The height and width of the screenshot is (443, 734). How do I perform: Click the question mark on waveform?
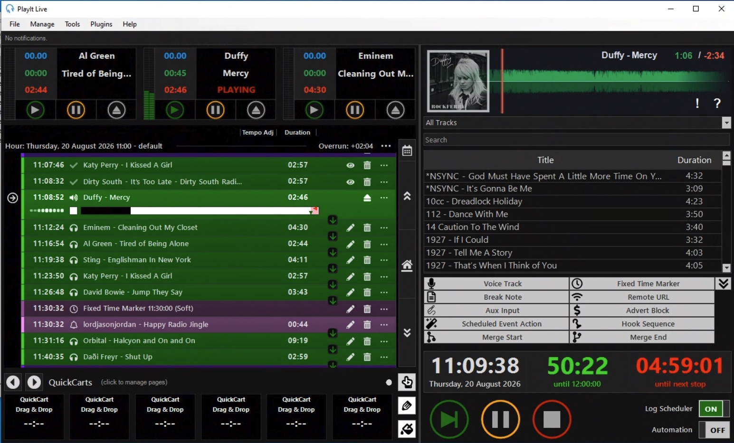pyautogui.click(x=717, y=104)
